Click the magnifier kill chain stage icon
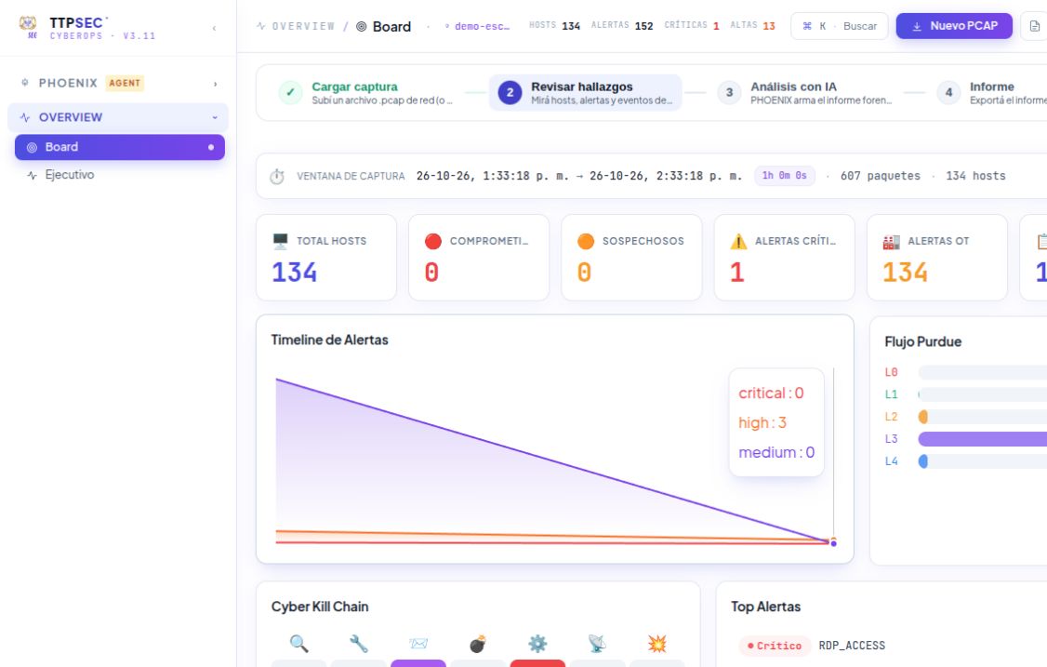This screenshot has width=1047, height=667. point(299,644)
